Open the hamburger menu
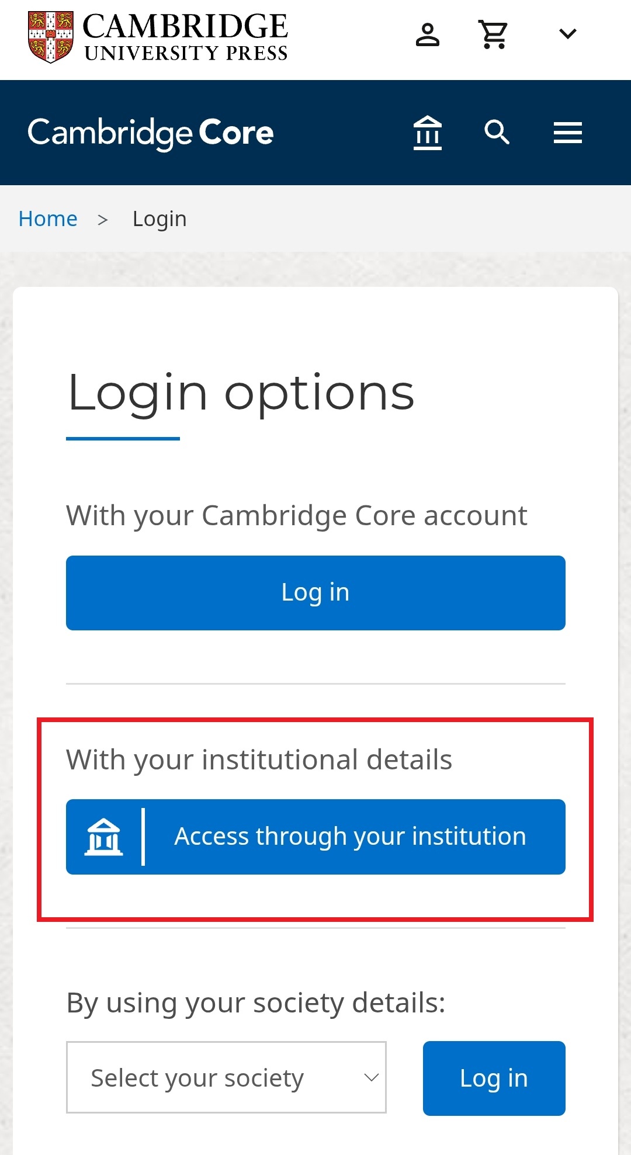The width and height of the screenshot is (631, 1155). (x=567, y=133)
